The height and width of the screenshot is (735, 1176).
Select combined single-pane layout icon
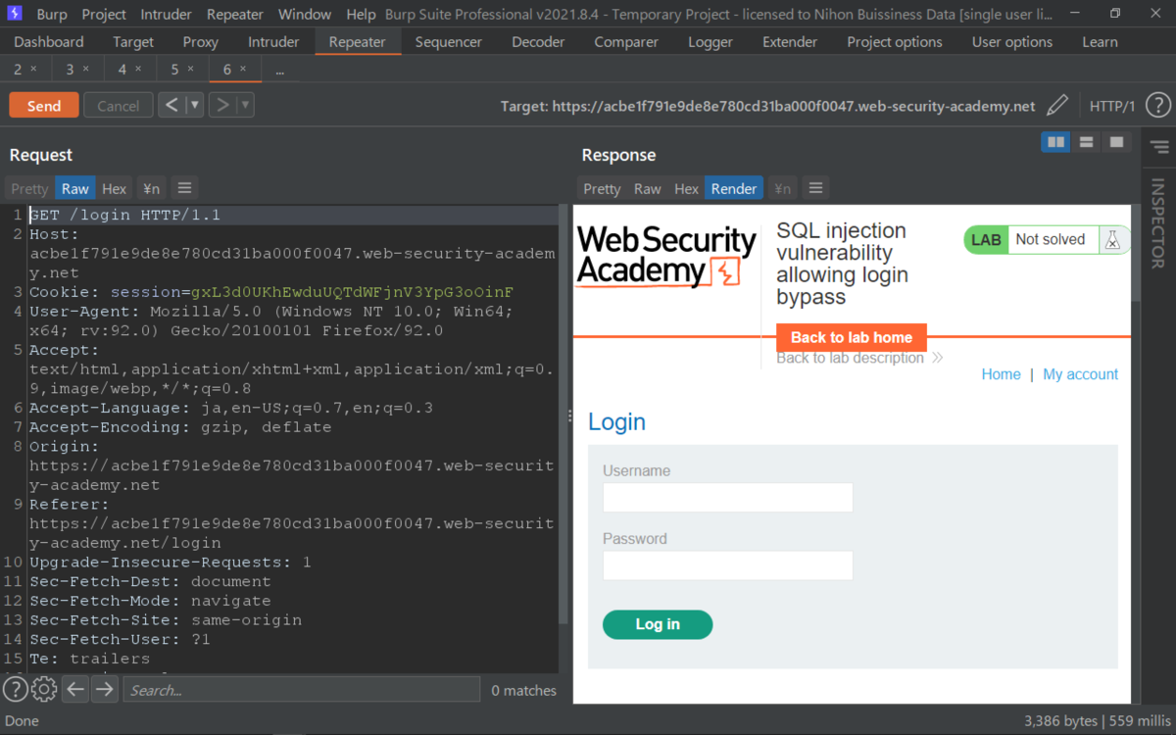(x=1116, y=142)
